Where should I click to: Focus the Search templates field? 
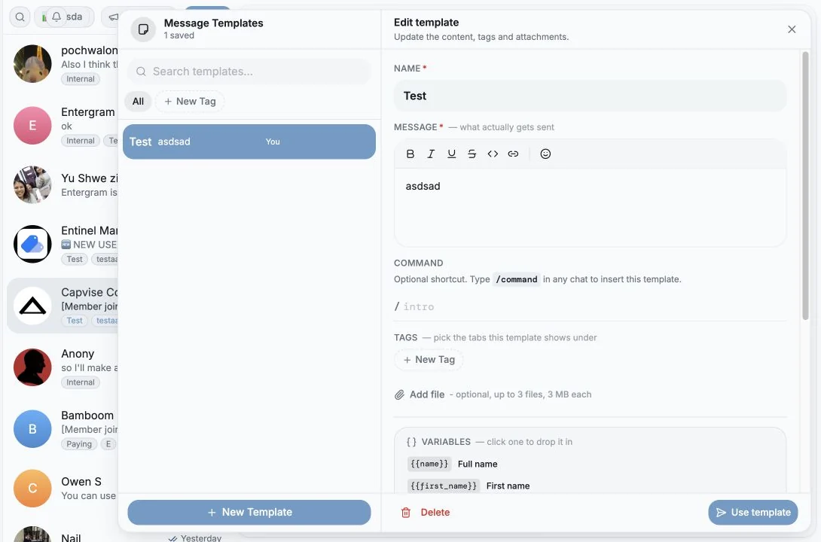point(249,72)
